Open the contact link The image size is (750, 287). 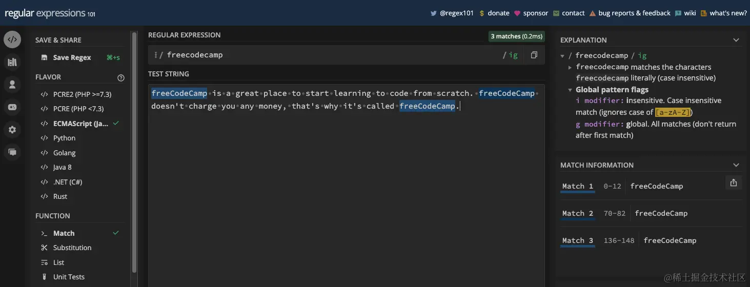[x=573, y=13]
